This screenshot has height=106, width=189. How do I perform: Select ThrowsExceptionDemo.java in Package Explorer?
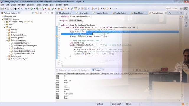pos(24,51)
